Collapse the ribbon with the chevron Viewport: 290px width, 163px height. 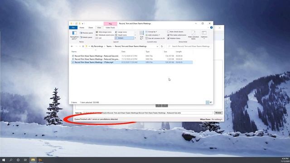point(208,28)
